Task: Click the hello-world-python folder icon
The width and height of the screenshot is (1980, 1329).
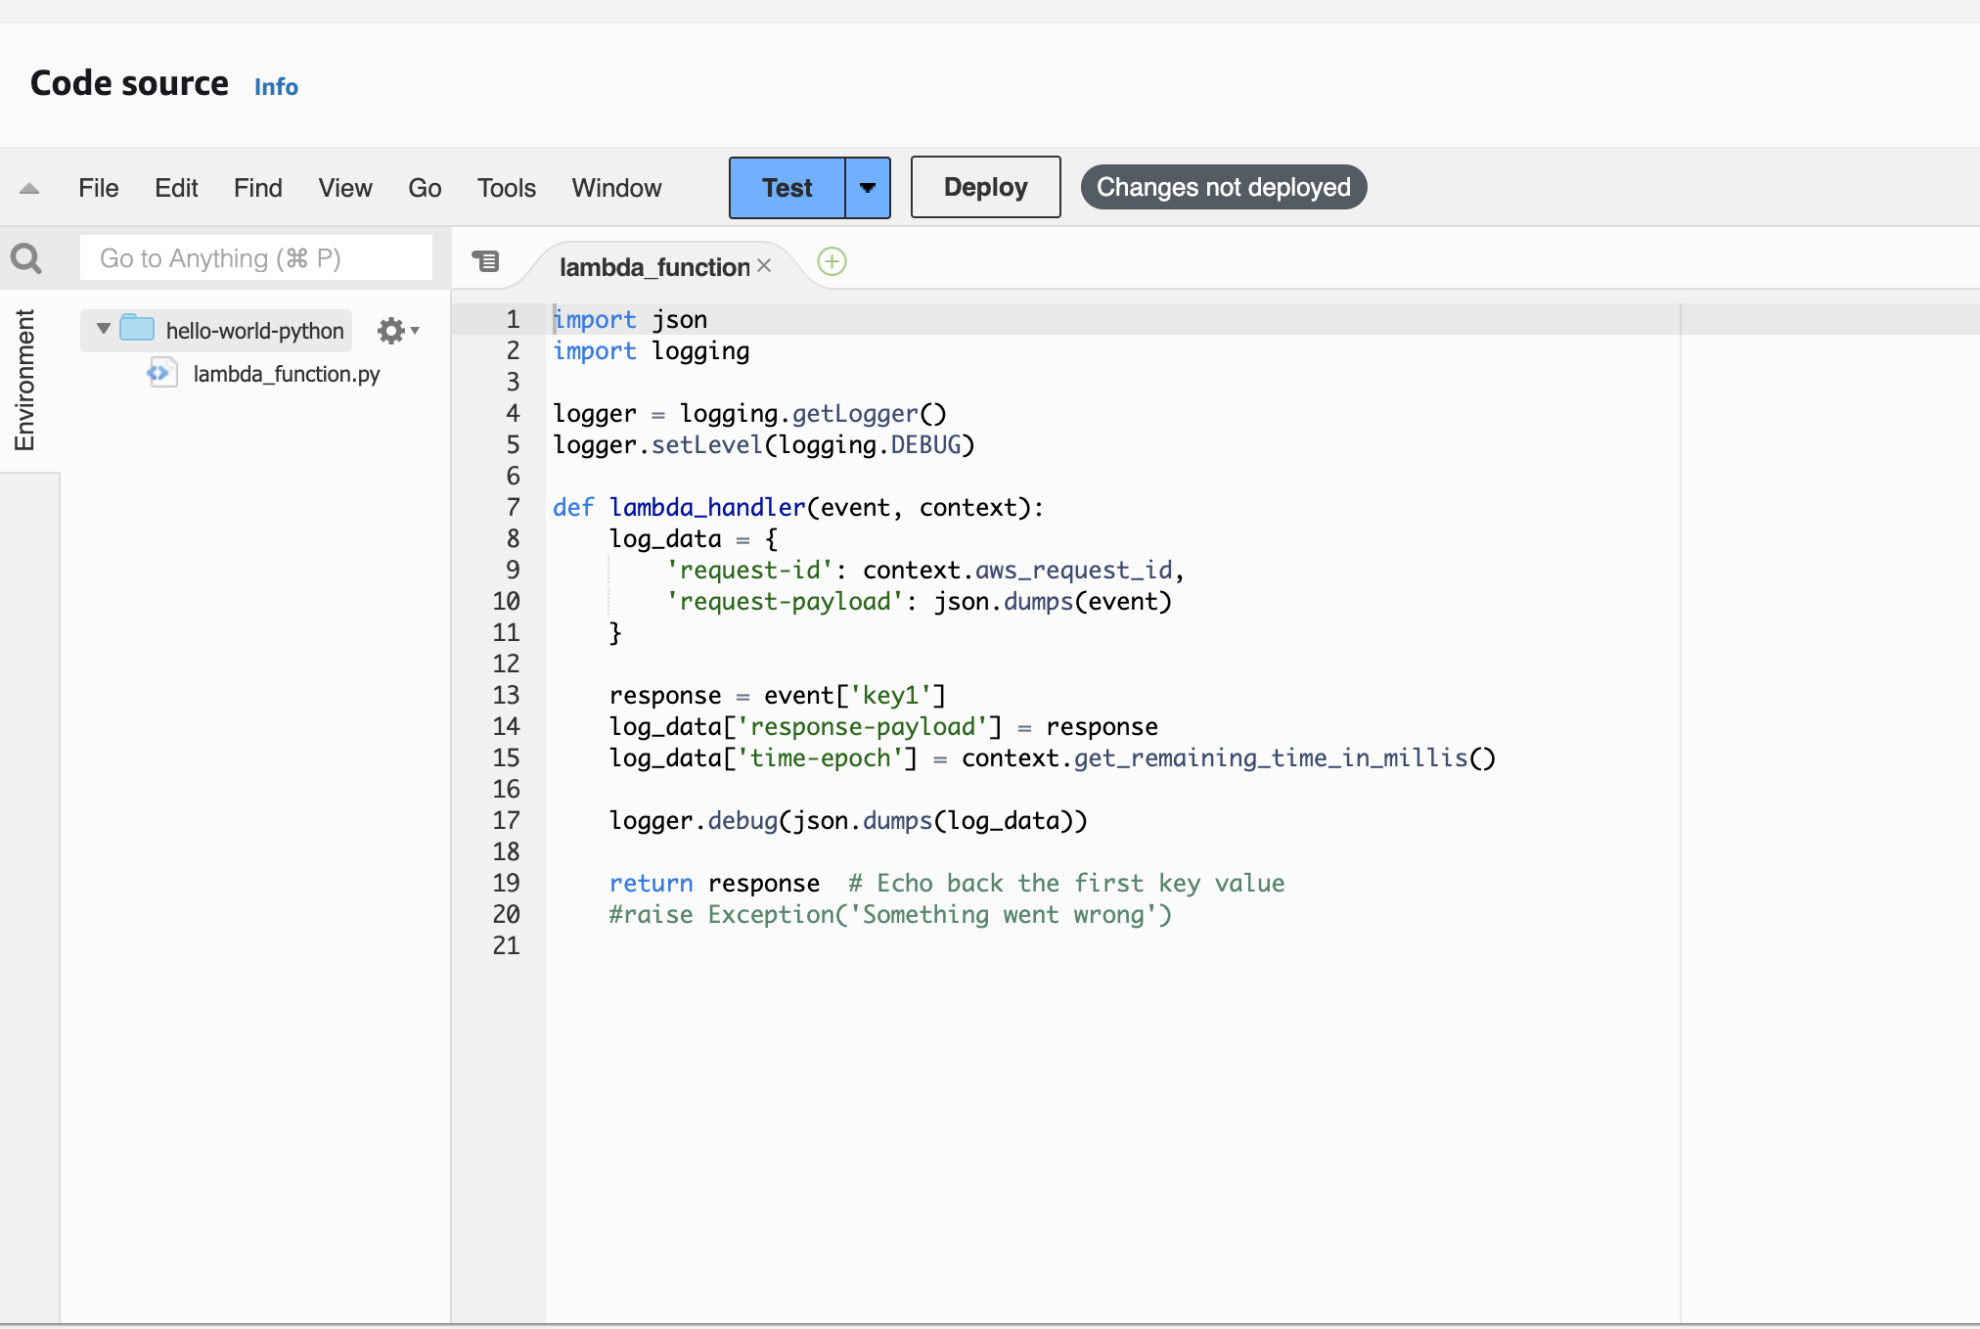Action: (x=137, y=329)
